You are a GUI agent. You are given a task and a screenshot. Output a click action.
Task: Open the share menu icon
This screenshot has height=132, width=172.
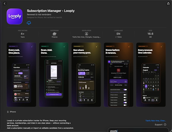point(168,4)
